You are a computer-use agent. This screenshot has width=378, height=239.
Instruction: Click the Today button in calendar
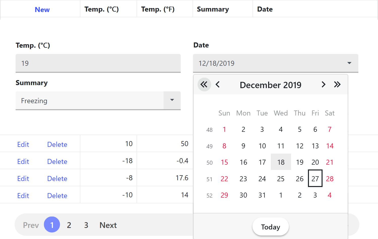tap(270, 227)
